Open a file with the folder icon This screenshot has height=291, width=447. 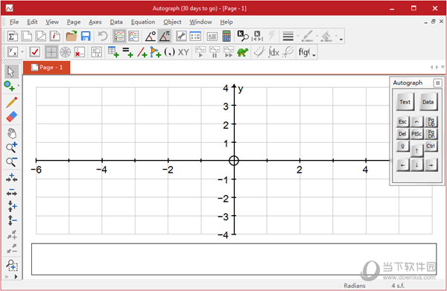tap(72, 36)
